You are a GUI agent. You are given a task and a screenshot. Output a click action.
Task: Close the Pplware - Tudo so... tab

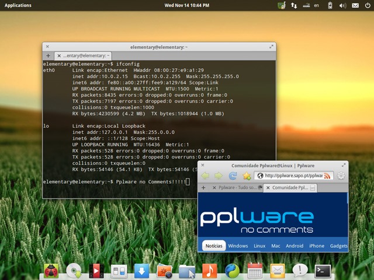tap(214, 188)
